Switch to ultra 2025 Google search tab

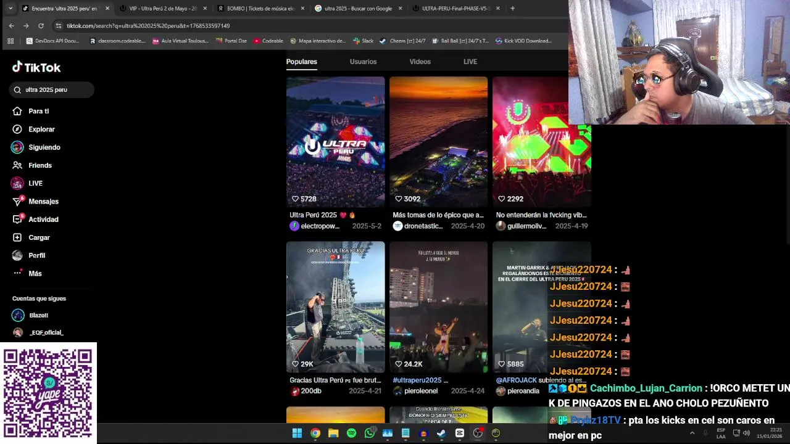pyautogui.click(x=358, y=9)
